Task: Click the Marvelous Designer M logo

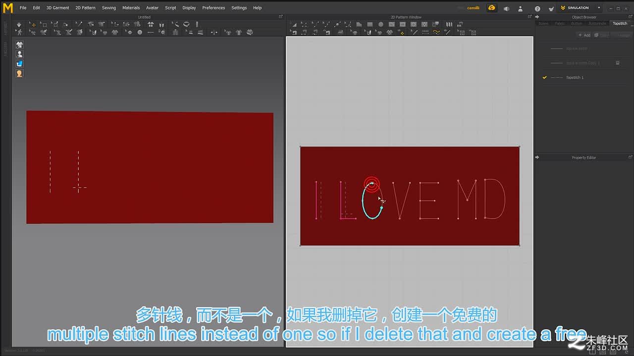Action: (8, 8)
